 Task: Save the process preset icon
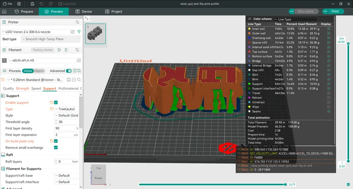coord(68,80)
